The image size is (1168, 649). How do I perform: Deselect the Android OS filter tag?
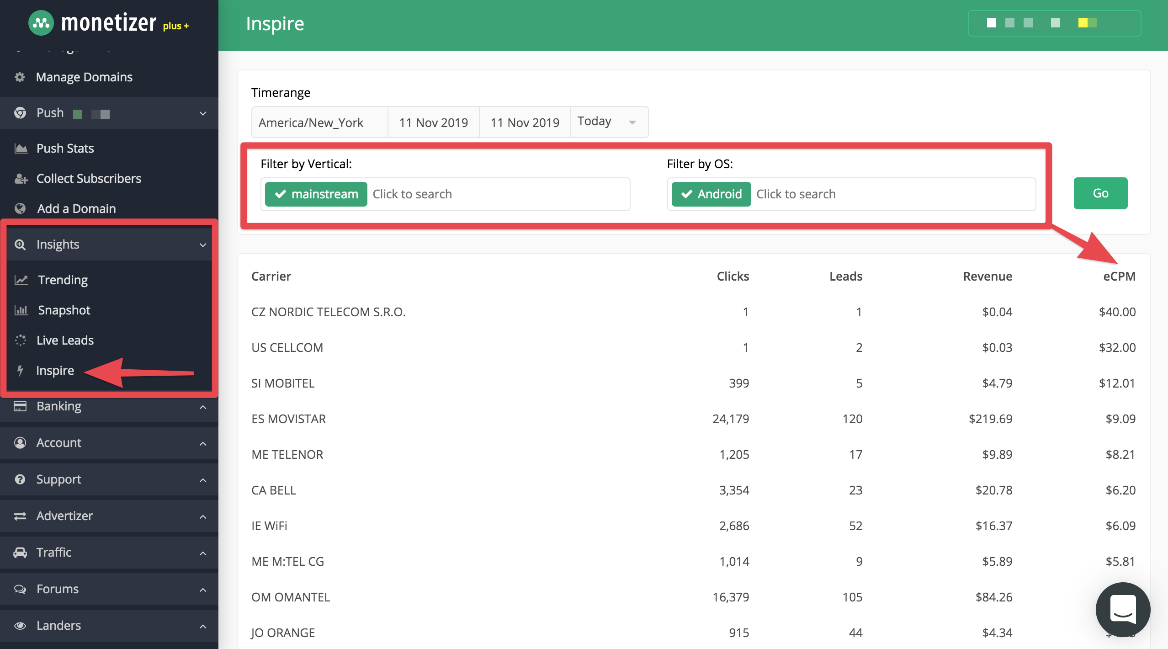[711, 194]
